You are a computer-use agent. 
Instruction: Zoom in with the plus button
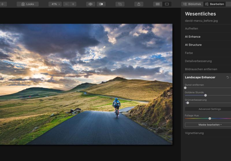73,4
